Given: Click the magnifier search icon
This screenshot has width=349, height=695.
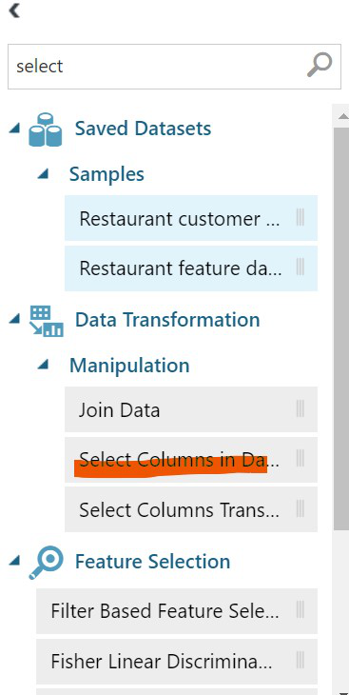Looking at the screenshot, I should (x=320, y=66).
